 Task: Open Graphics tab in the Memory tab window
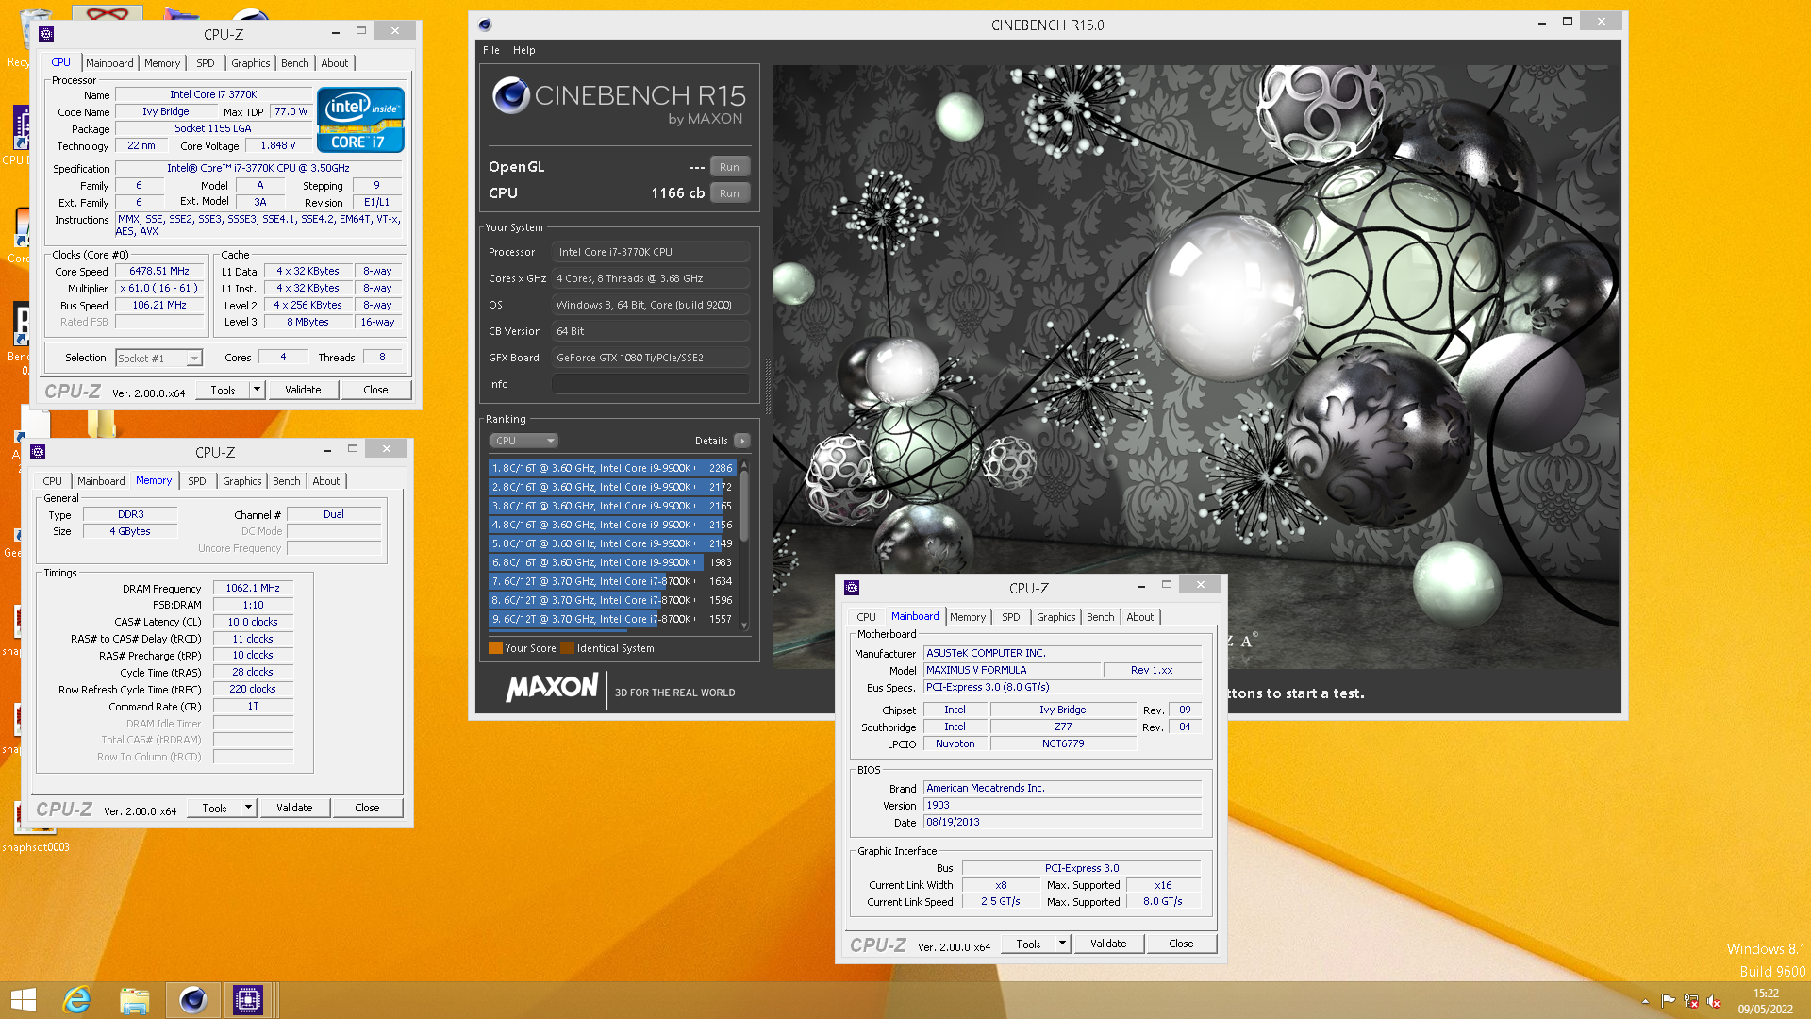click(x=242, y=481)
